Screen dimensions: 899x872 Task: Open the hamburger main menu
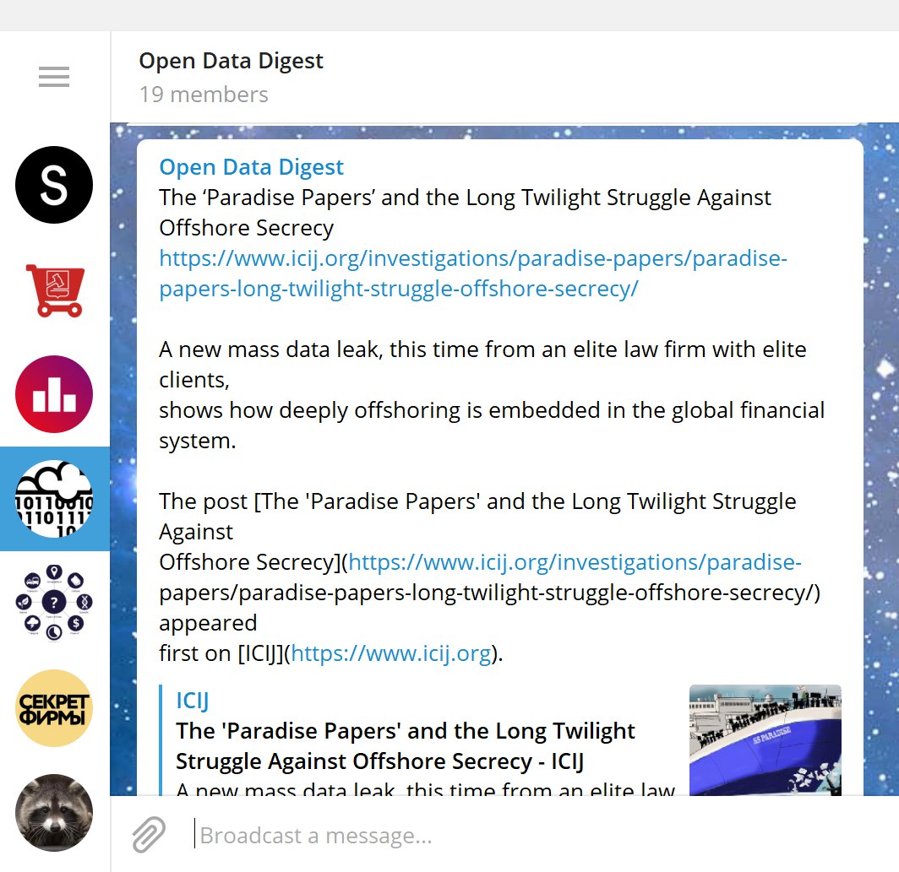54,77
